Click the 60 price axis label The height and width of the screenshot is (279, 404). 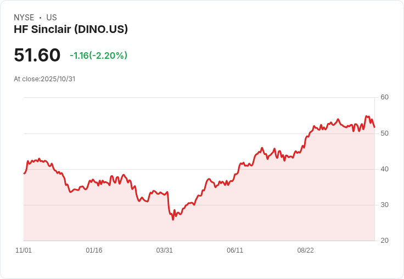coord(385,97)
